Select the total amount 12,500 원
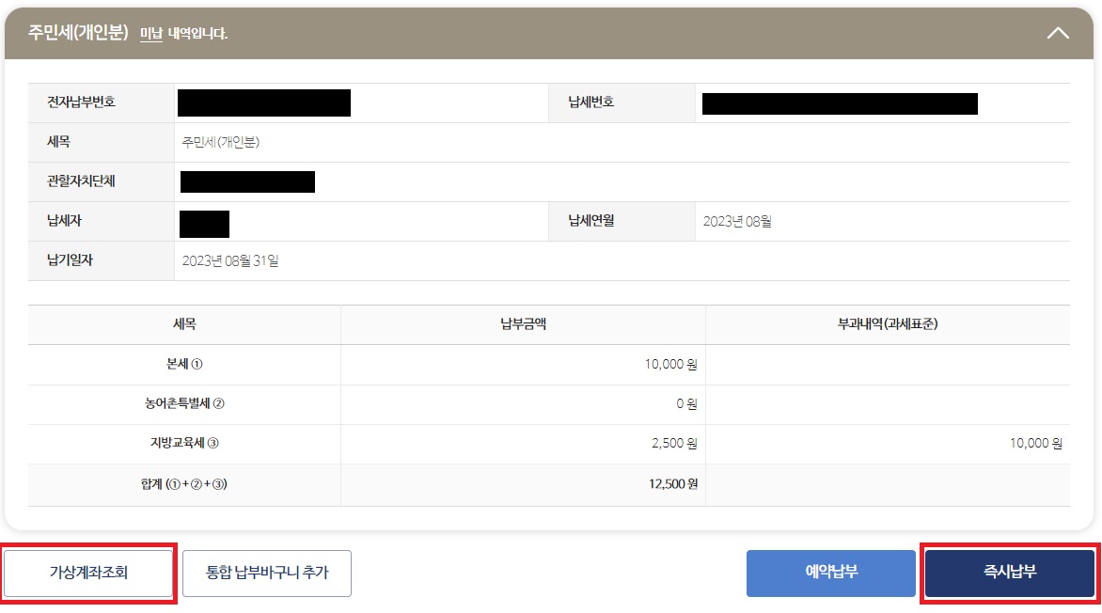This screenshot has height=613, width=1102. pos(673,484)
